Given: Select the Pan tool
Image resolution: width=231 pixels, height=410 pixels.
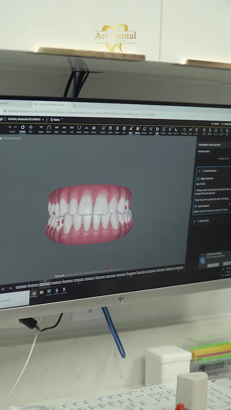Looking at the screenshot, I should (30, 129).
